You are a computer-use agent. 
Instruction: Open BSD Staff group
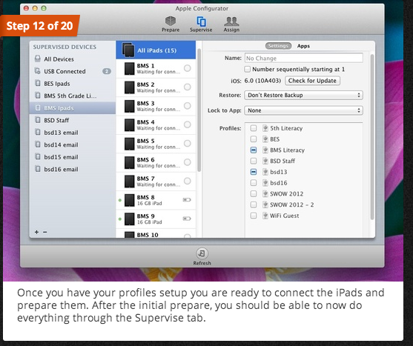point(73,120)
